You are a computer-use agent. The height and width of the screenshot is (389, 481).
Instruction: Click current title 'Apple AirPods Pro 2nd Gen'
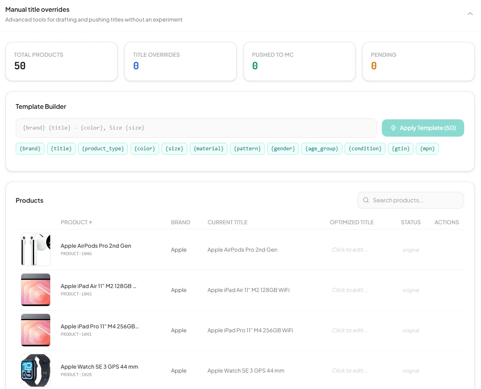[x=242, y=250]
